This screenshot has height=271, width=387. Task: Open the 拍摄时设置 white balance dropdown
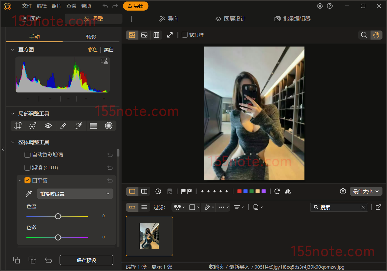click(x=75, y=194)
